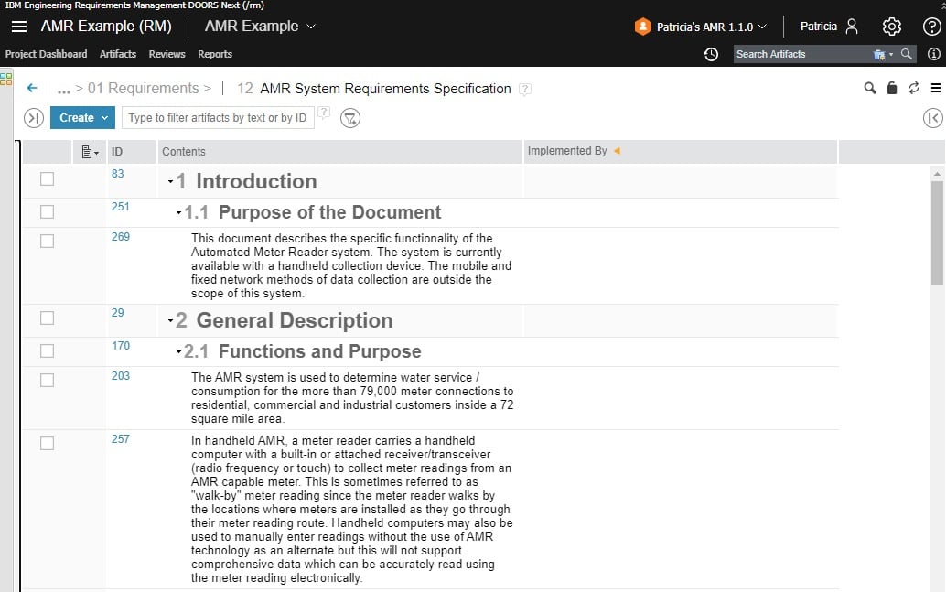Screen dimensions: 946x592
Task: Open the Create dropdown
Action: point(82,117)
